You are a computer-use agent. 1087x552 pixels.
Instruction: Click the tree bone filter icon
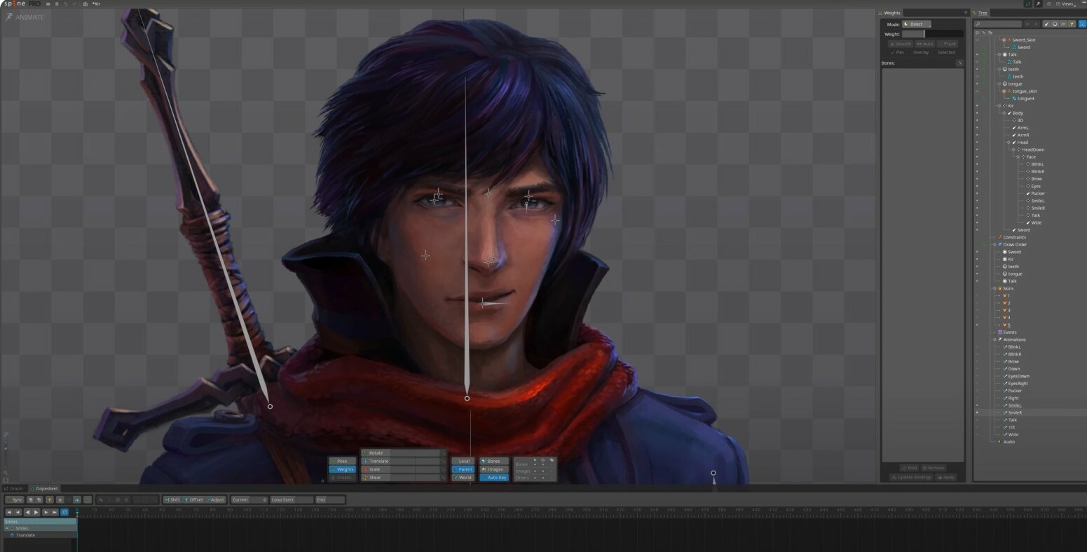1046,25
